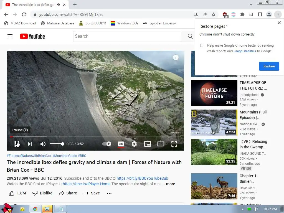Open a new tab
The image size is (284, 213).
(x=75, y=5)
